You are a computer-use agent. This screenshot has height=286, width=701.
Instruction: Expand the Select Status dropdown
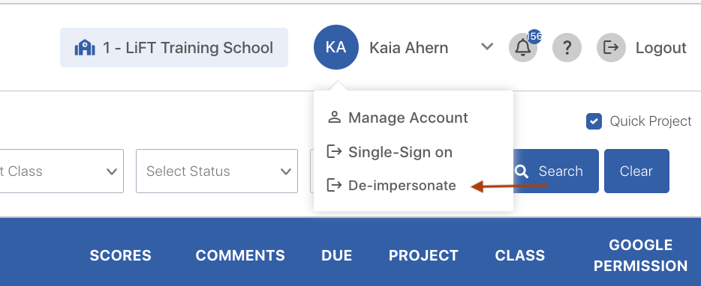[217, 171]
